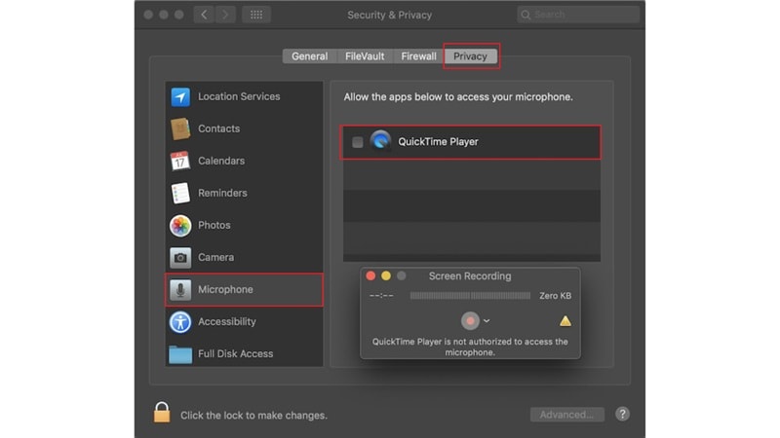Screen dimensions: 780x438
Task: Select Microphone label in privacy list
Action: click(x=225, y=289)
